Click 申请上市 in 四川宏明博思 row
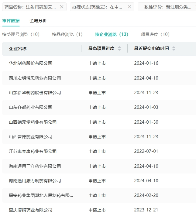 (97, 78)
